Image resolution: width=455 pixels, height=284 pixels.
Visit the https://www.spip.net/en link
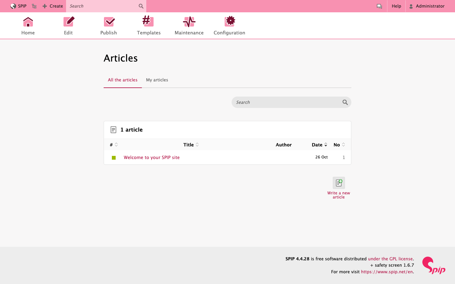(x=387, y=272)
